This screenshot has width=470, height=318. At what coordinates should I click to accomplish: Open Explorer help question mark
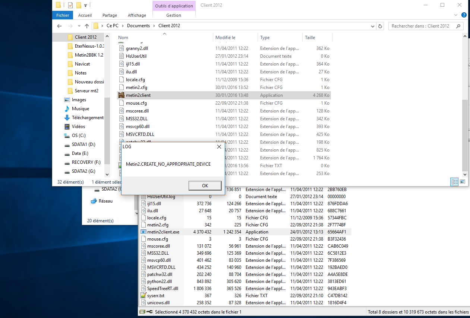coord(464,15)
